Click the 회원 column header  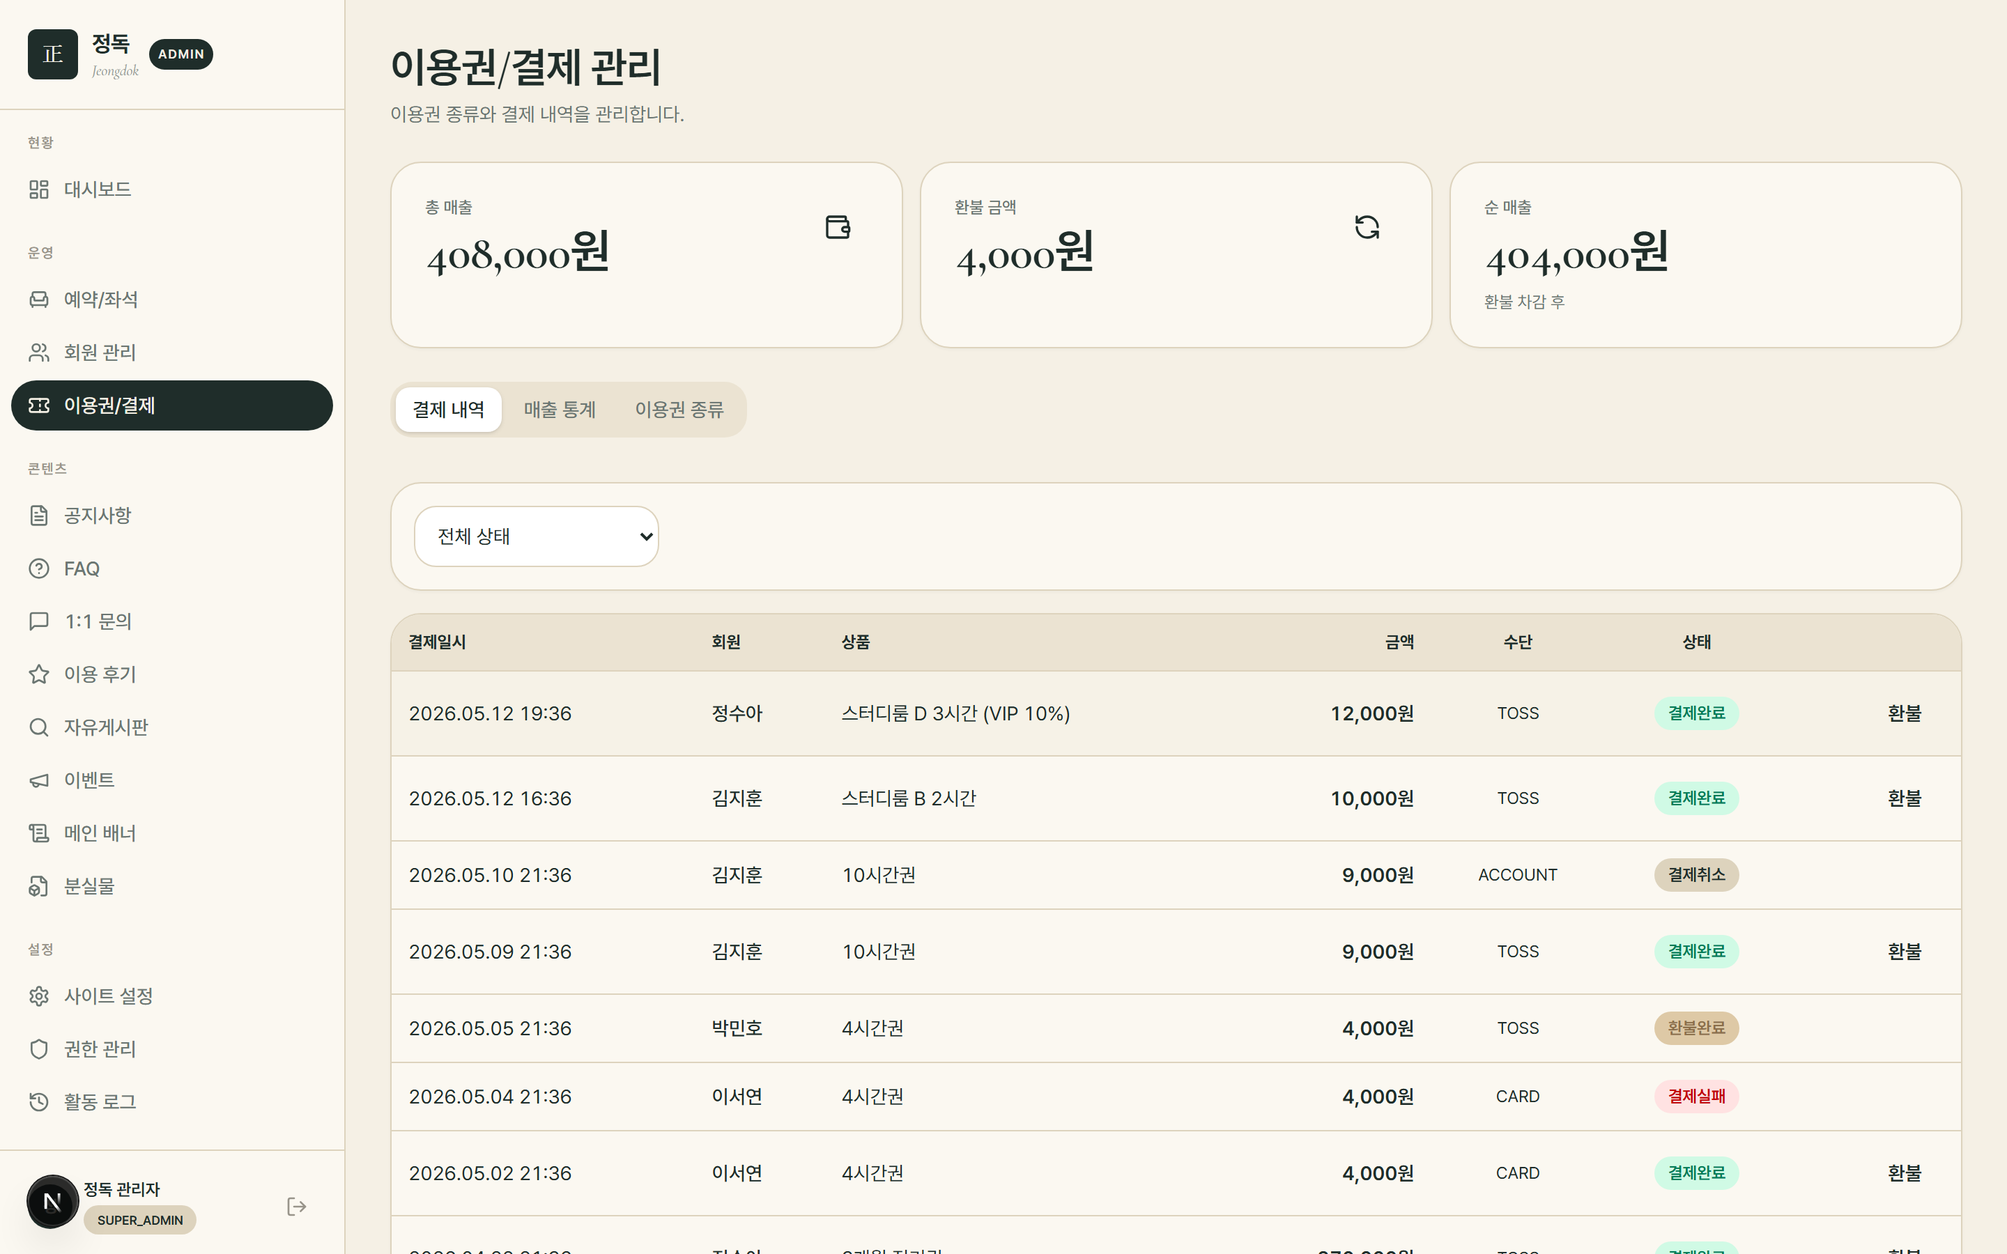(725, 642)
